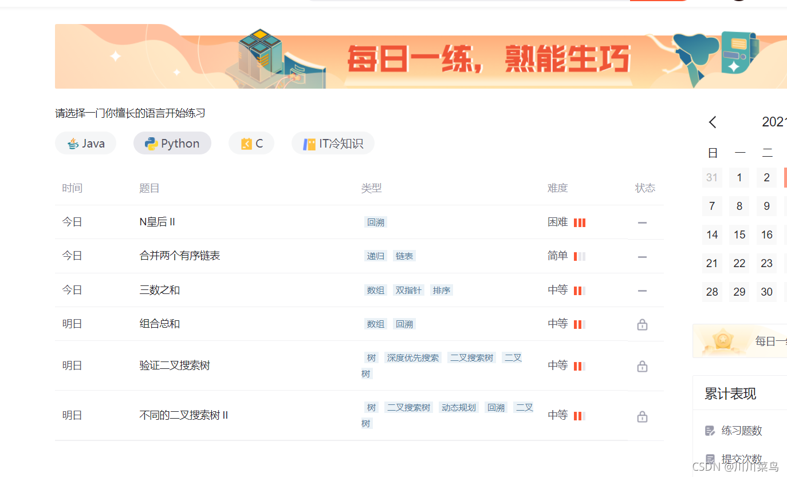
Task: Click 二叉搜索树 tag in 验证二叉搜索树 row
Action: (471, 358)
